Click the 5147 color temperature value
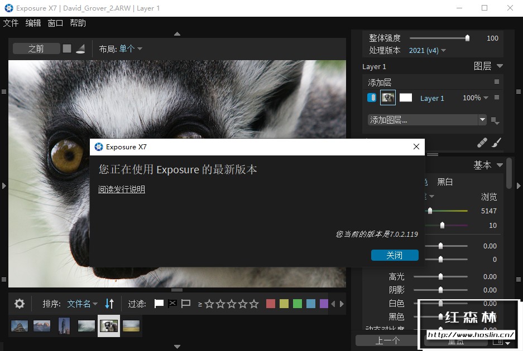The width and height of the screenshot is (523, 351). pyautogui.click(x=488, y=211)
